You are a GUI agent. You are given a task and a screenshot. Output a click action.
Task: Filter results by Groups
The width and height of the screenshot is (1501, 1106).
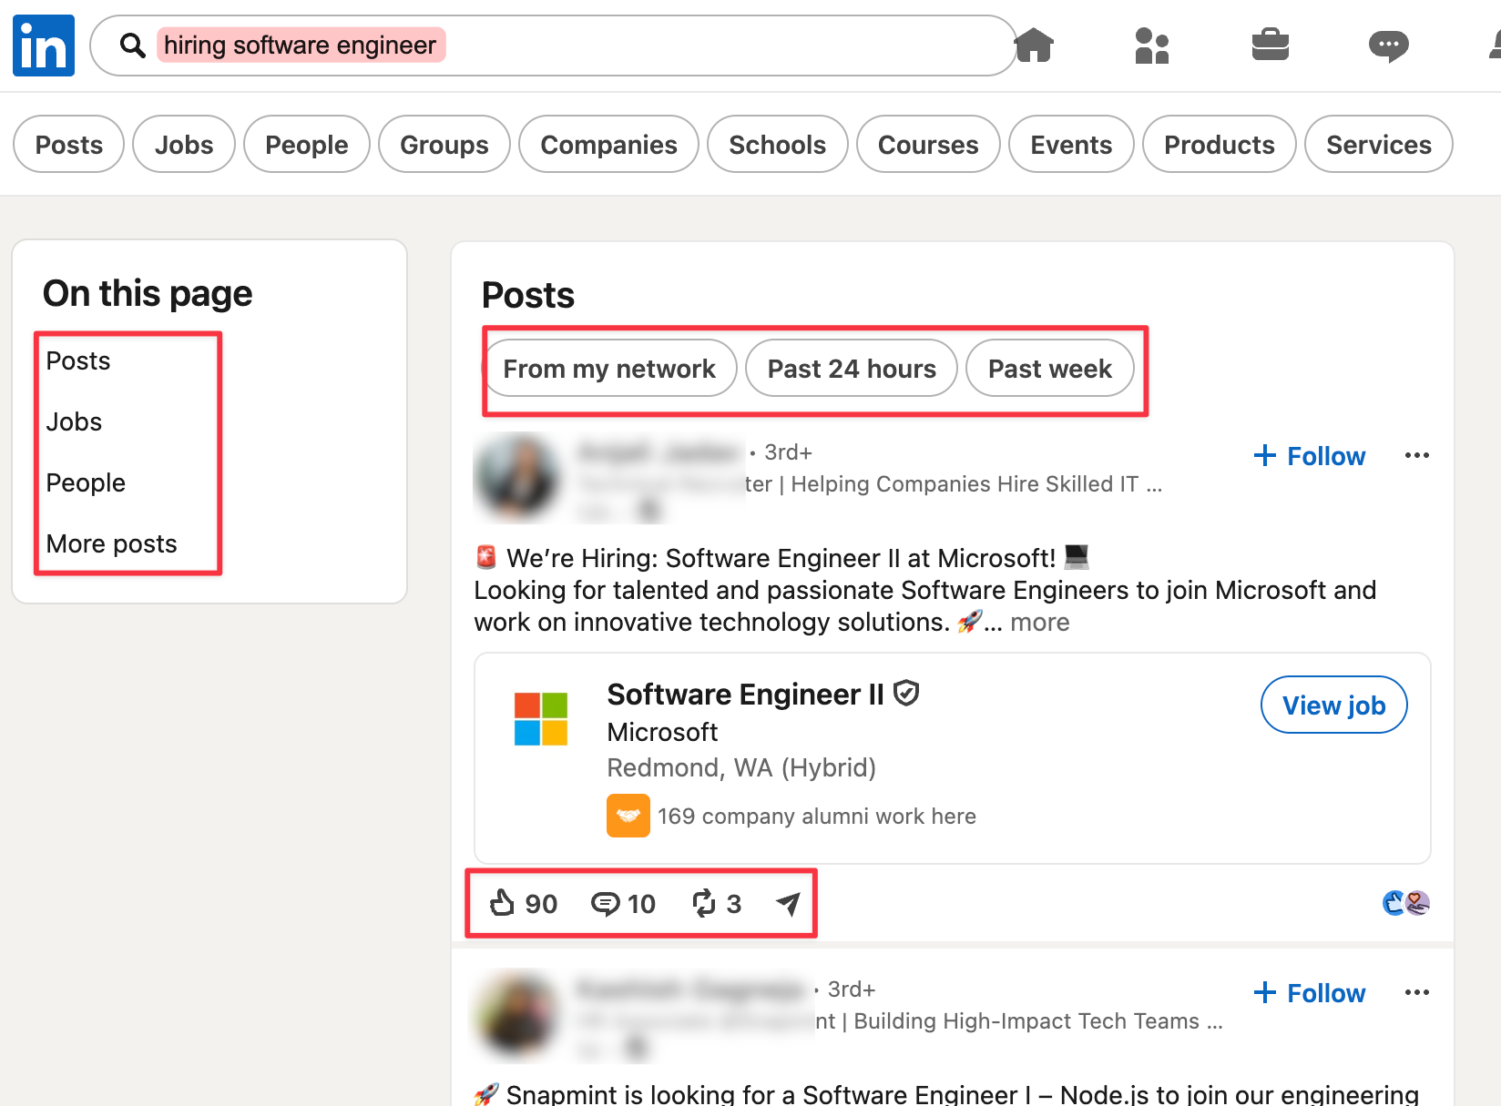point(444,144)
